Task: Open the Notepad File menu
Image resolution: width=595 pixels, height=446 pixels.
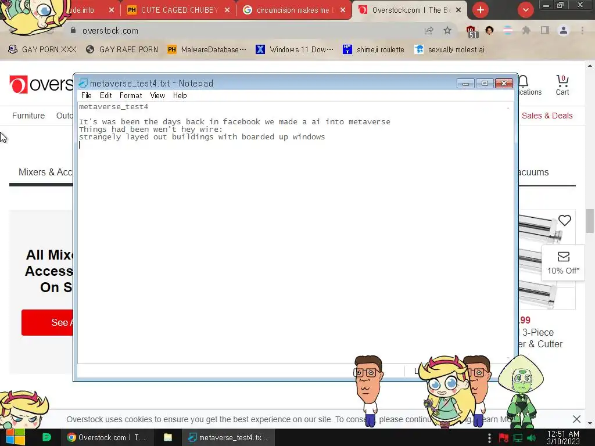Action: 87,96
